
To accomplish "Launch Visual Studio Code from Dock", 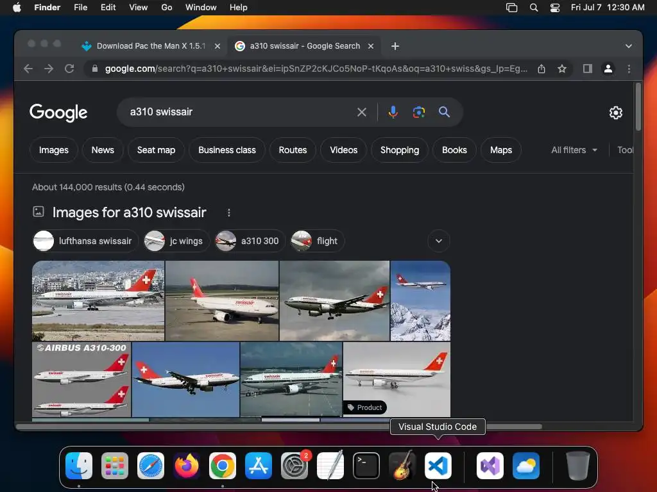I will pos(438,466).
